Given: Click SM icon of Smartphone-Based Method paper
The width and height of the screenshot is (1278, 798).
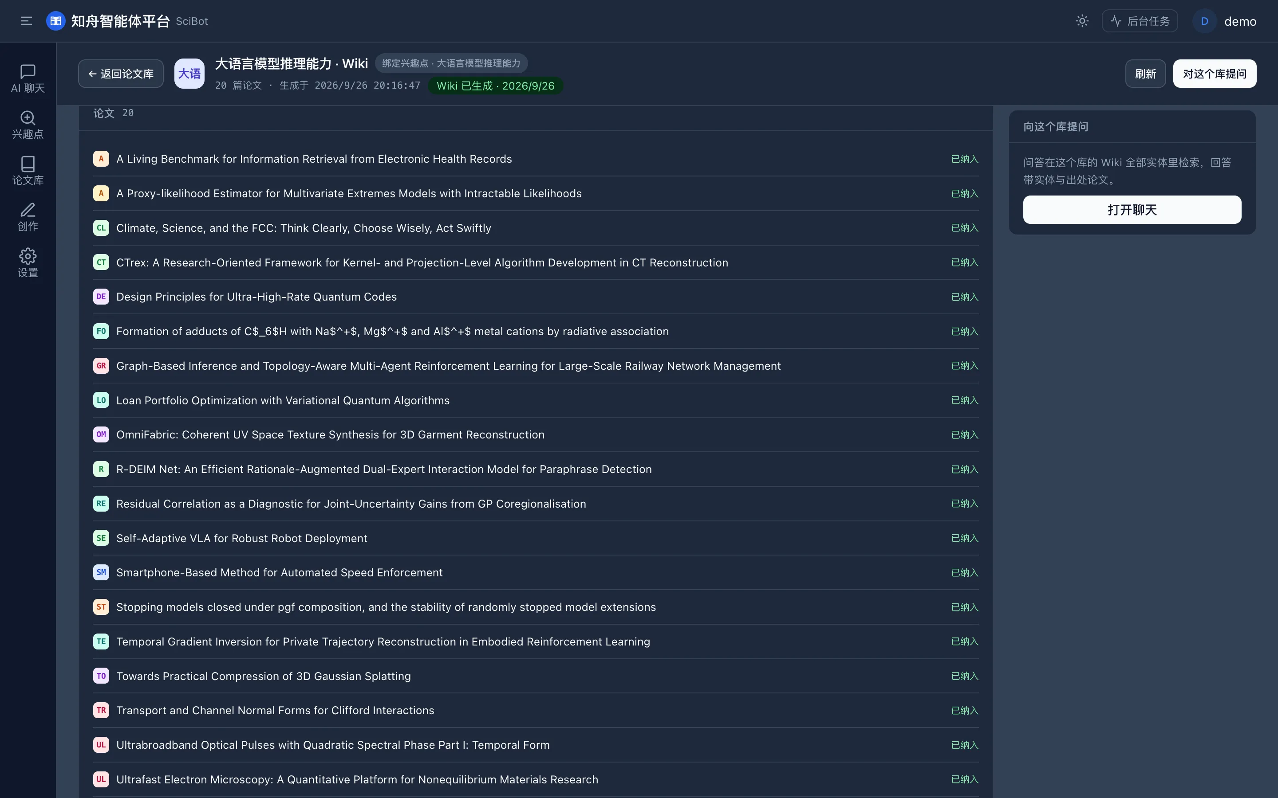Looking at the screenshot, I should coord(101,573).
